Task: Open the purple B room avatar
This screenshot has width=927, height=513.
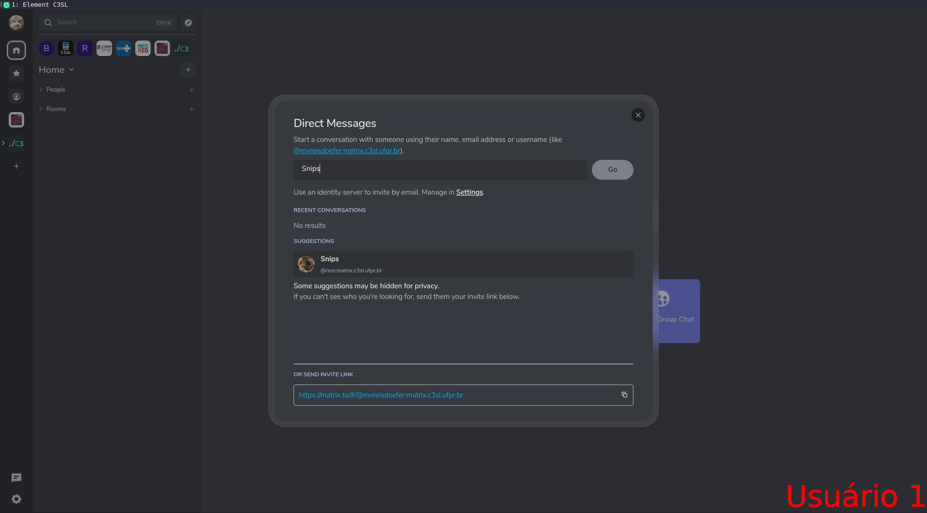Action: tap(46, 48)
